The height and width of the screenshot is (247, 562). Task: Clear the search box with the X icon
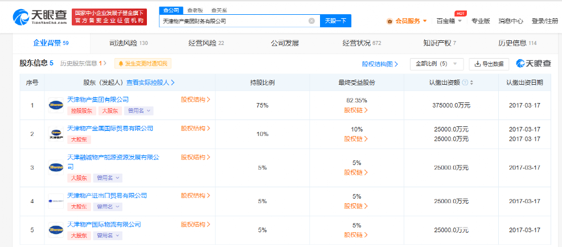(311, 21)
